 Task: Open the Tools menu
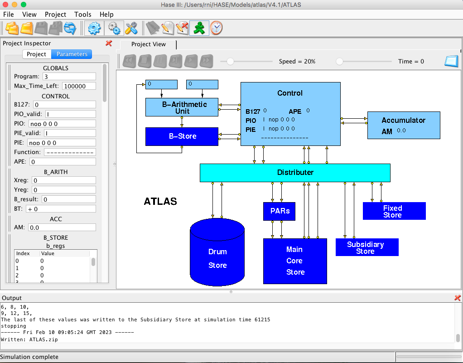[x=82, y=15]
